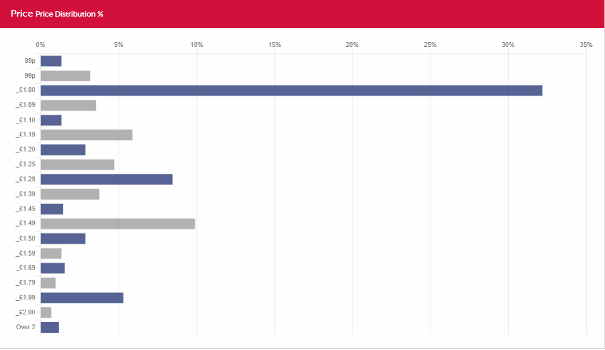Click the £1.45 blue bar
The image size is (605, 350).
point(52,209)
